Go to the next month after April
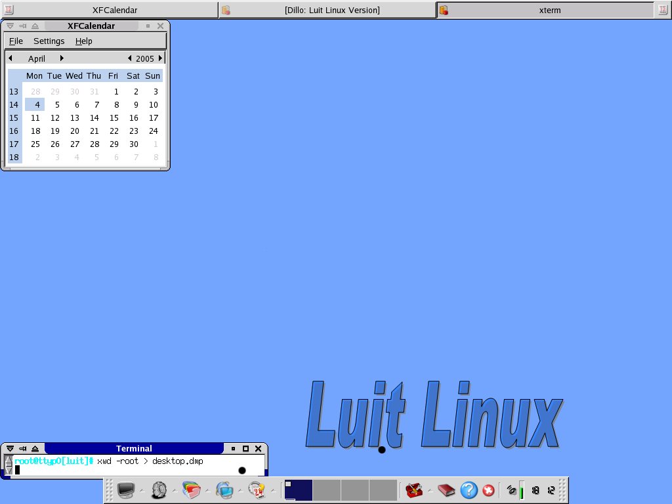This screenshot has width=672, height=504. pos(62,58)
